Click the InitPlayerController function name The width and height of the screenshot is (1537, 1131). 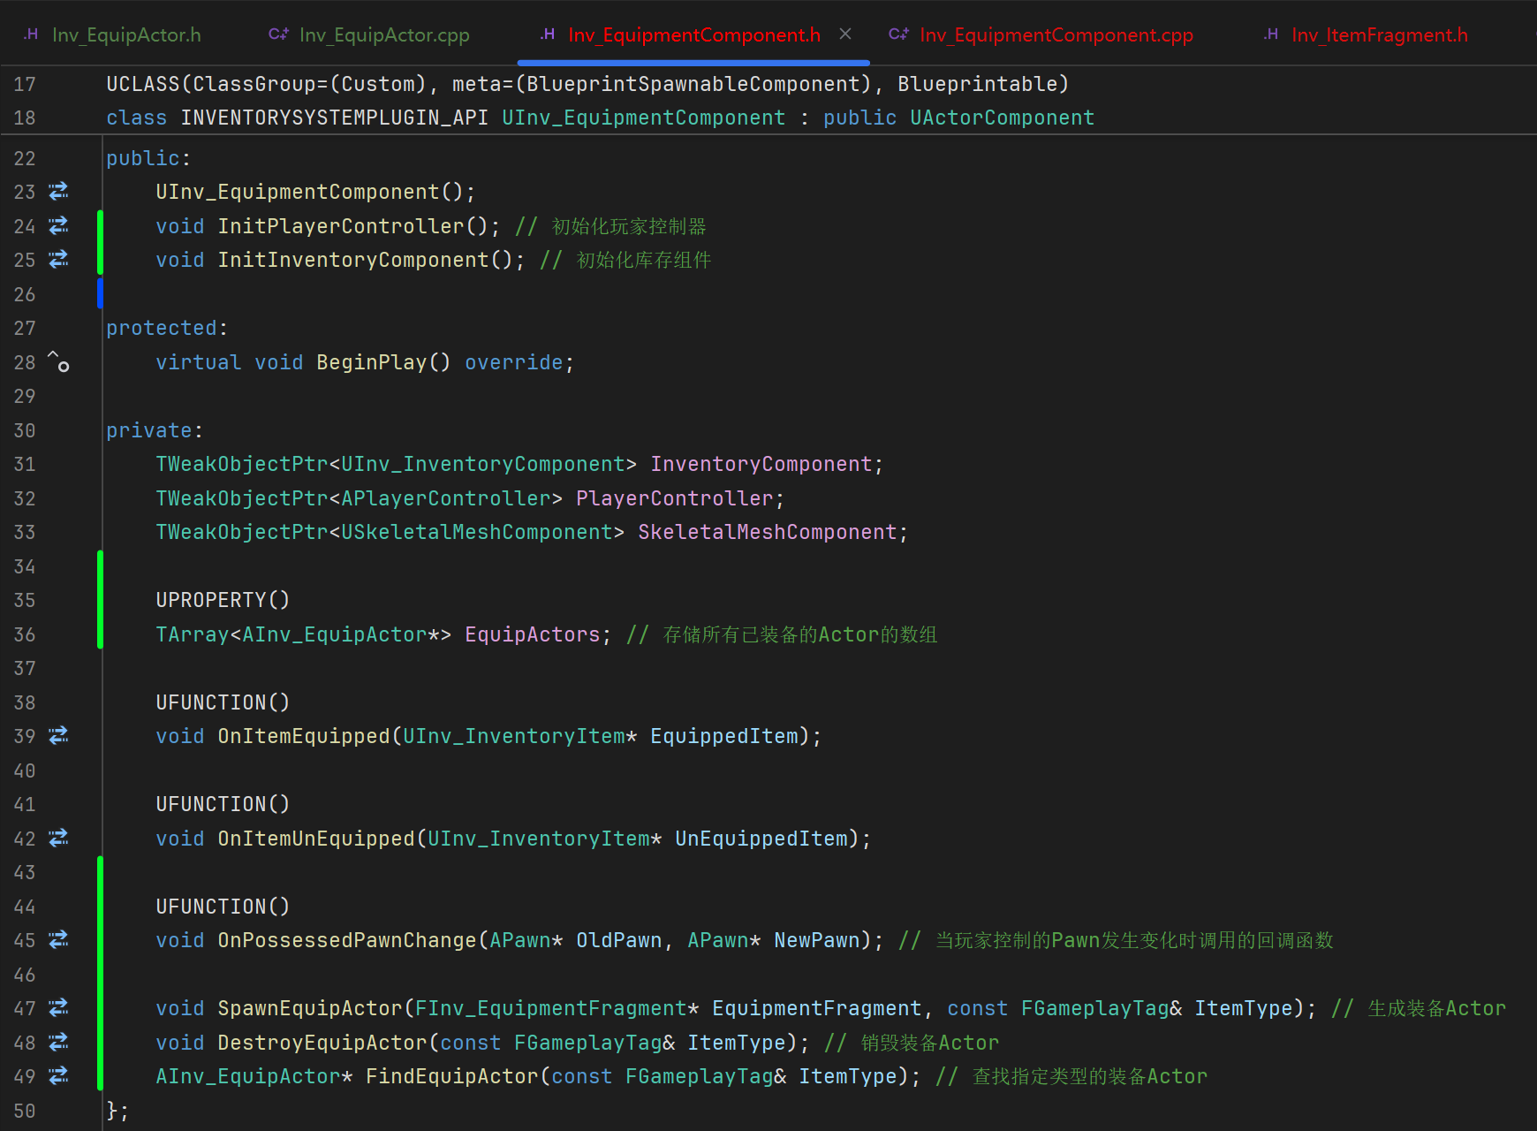tap(341, 226)
